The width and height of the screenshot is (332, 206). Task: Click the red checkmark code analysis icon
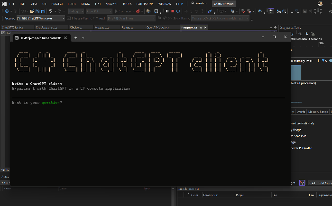(243, 11)
